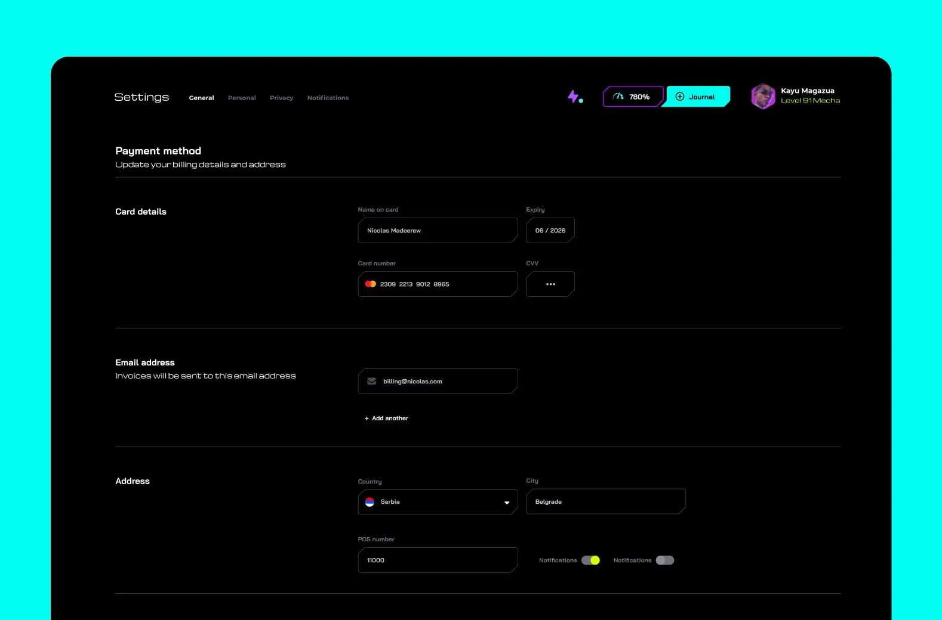Click the envelope icon in email field
Viewport: 942px width, 620px height.
point(371,382)
